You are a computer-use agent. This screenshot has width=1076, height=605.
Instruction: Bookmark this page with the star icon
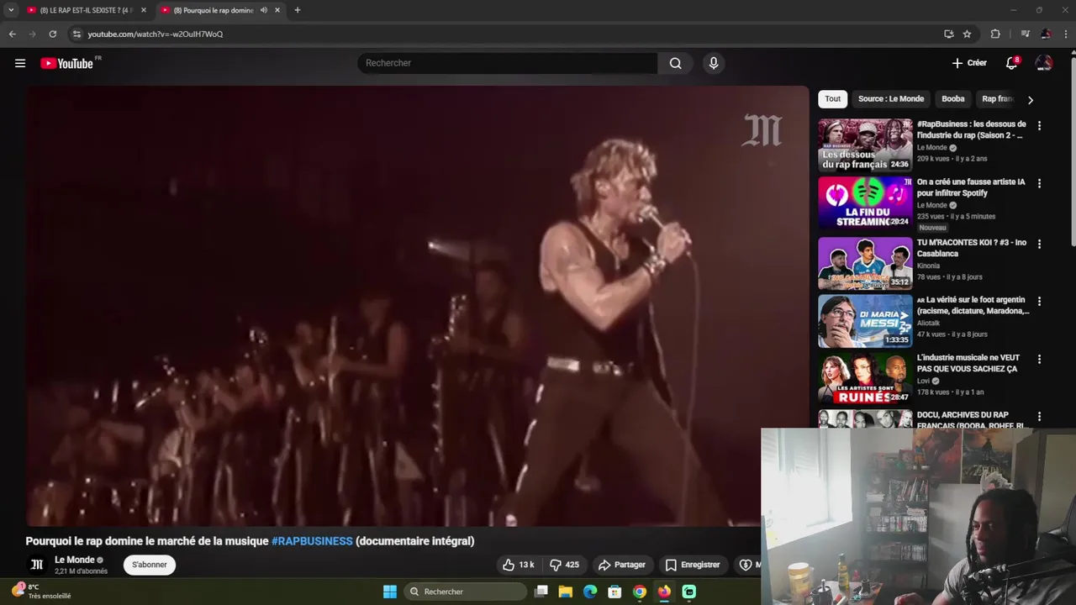pyautogui.click(x=967, y=34)
